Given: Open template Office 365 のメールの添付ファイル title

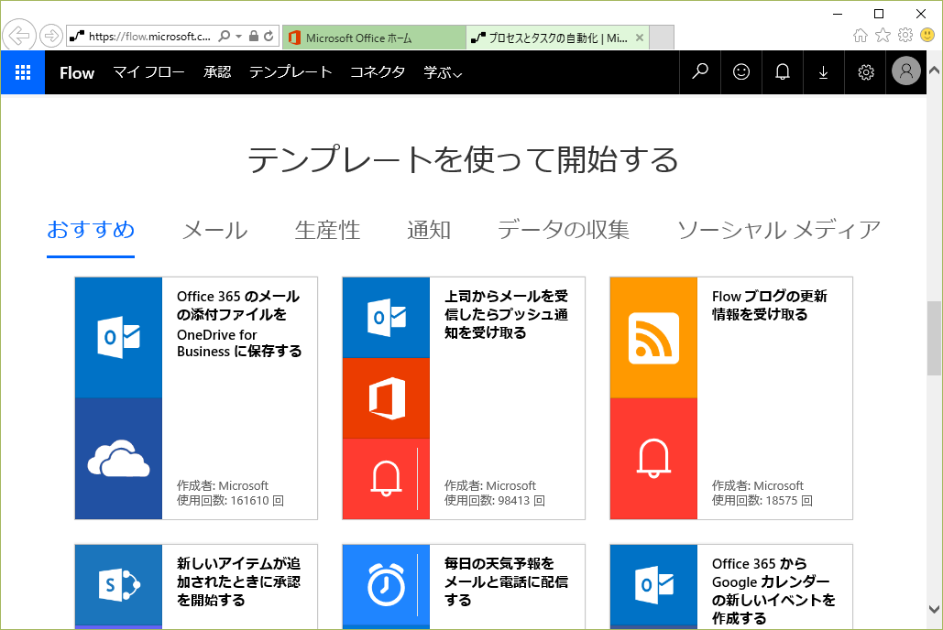Looking at the screenshot, I should 239,323.
